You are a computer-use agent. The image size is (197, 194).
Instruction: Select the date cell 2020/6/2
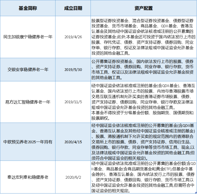click(x=73, y=177)
